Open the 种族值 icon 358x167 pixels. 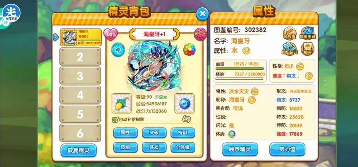click(290, 34)
